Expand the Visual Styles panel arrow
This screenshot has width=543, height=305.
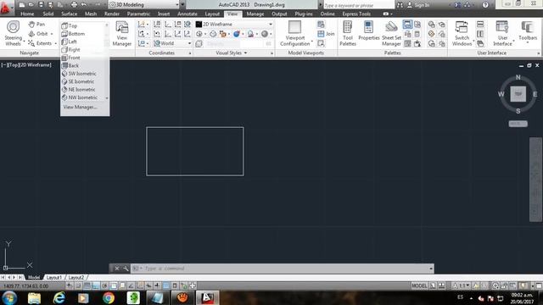point(245,53)
